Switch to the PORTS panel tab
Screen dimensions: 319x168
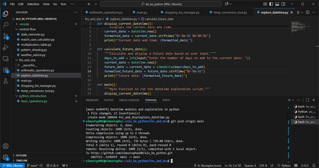[x=166, y=100]
